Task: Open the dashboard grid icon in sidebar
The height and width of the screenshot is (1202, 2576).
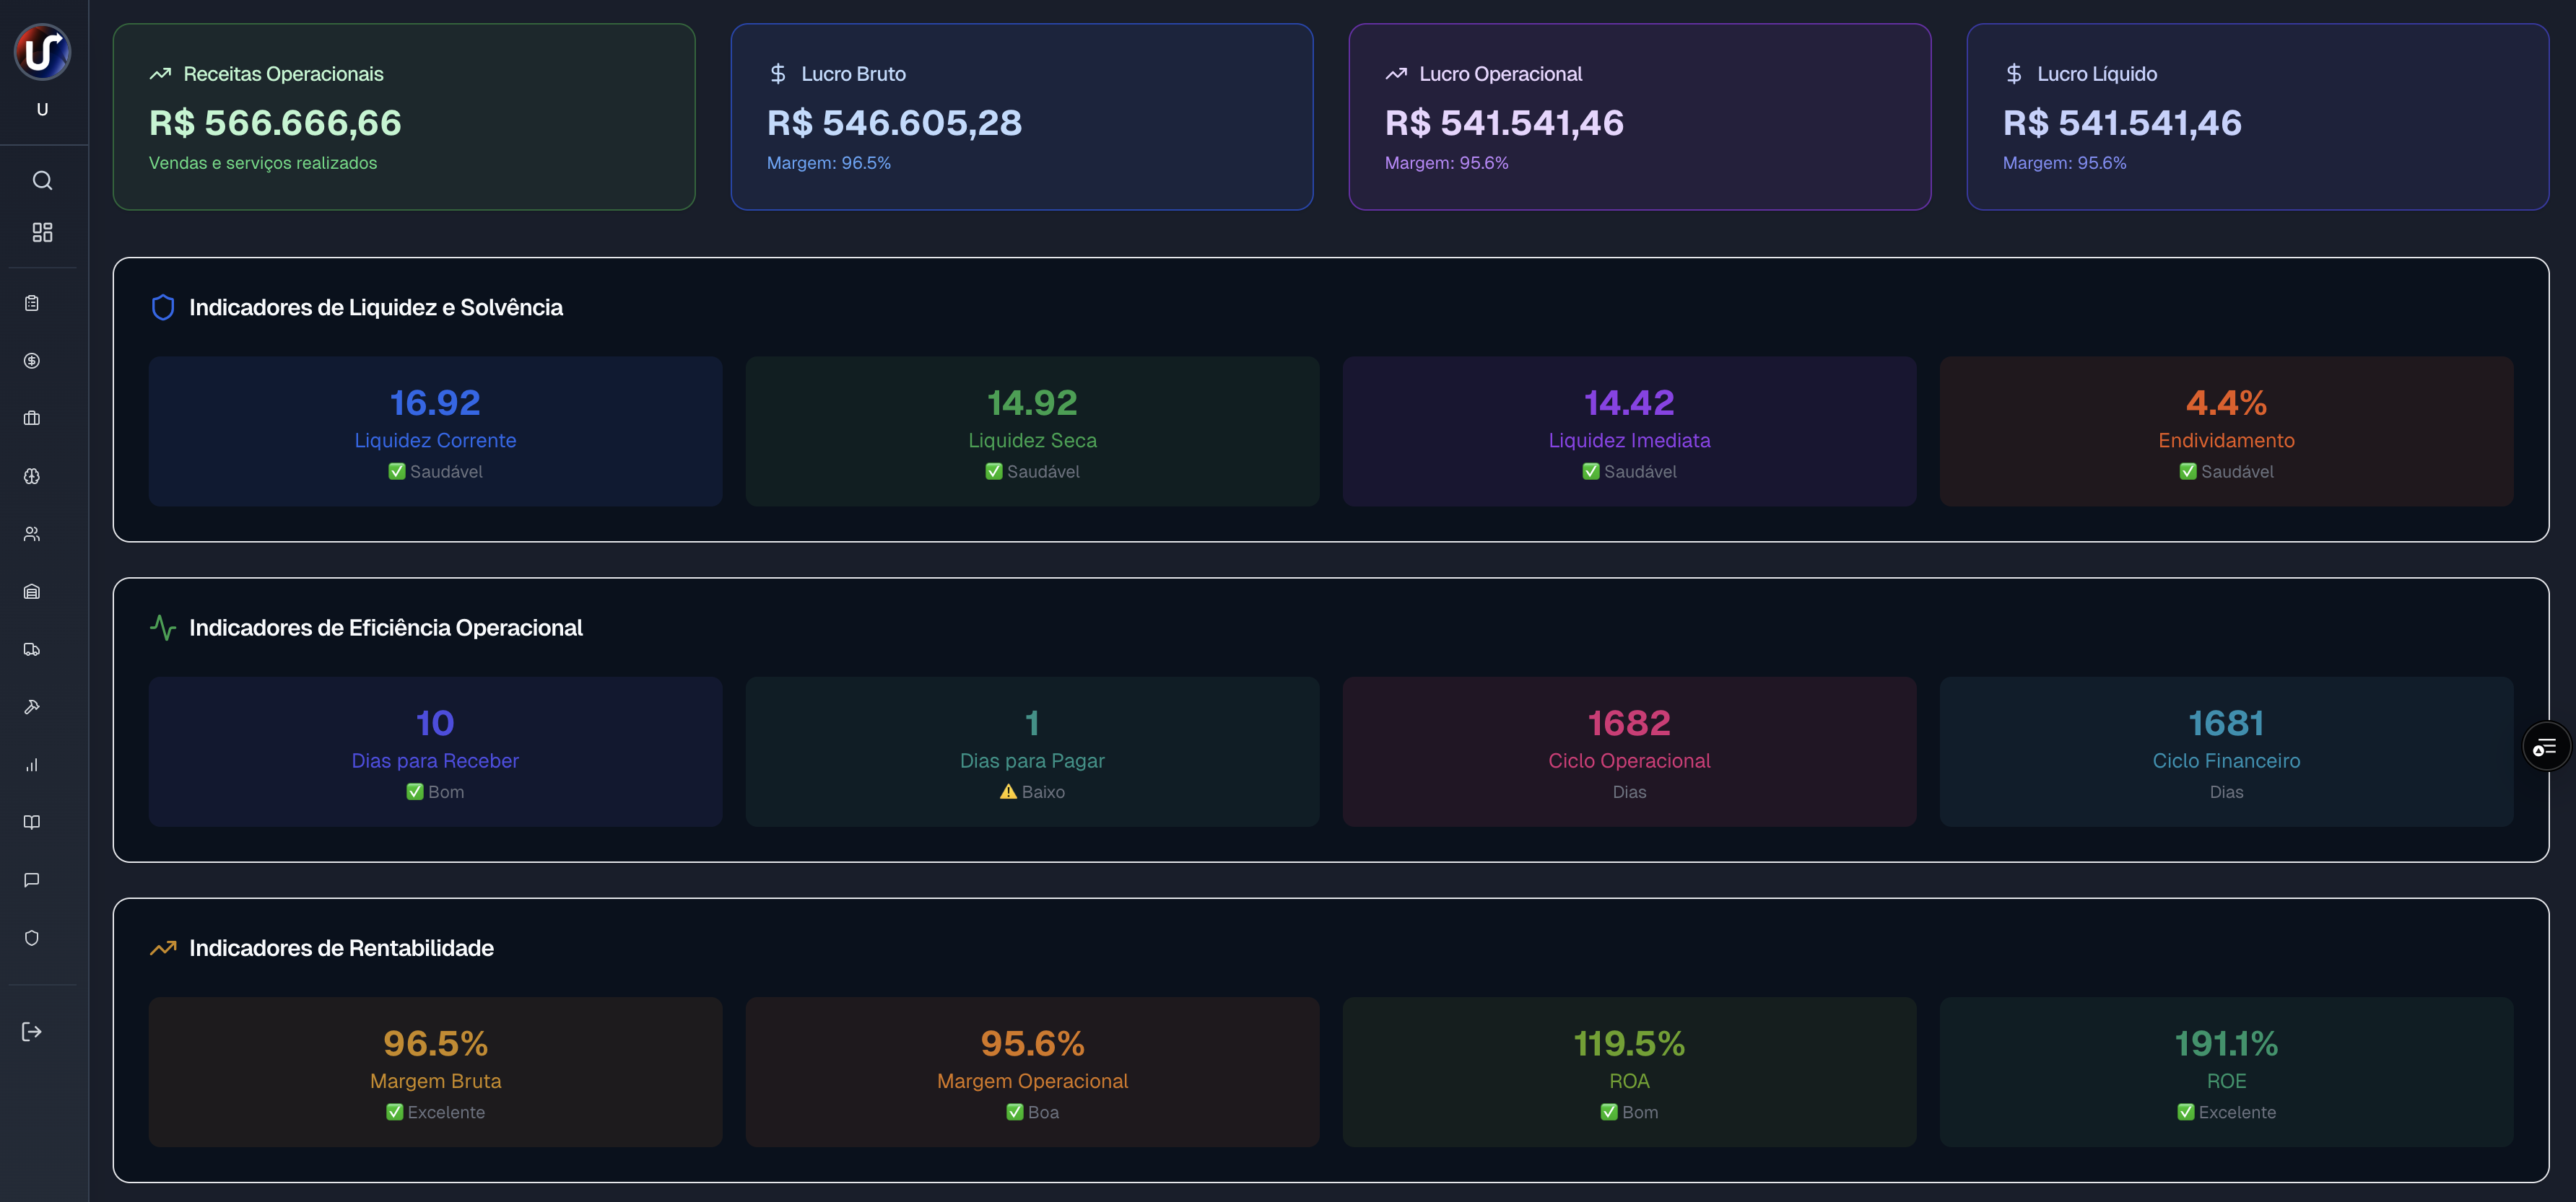Action: point(42,233)
